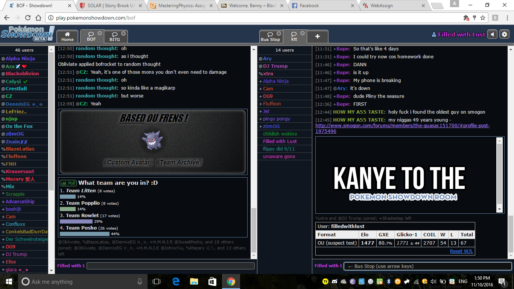Open Windows Store from taskbar
Viewport: 514px width, 289px height.
tap(213, 281)
